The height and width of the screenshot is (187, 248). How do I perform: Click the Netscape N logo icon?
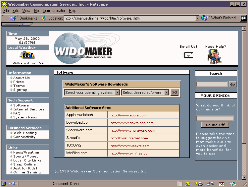pyautogui.click(x=243, y=18)
